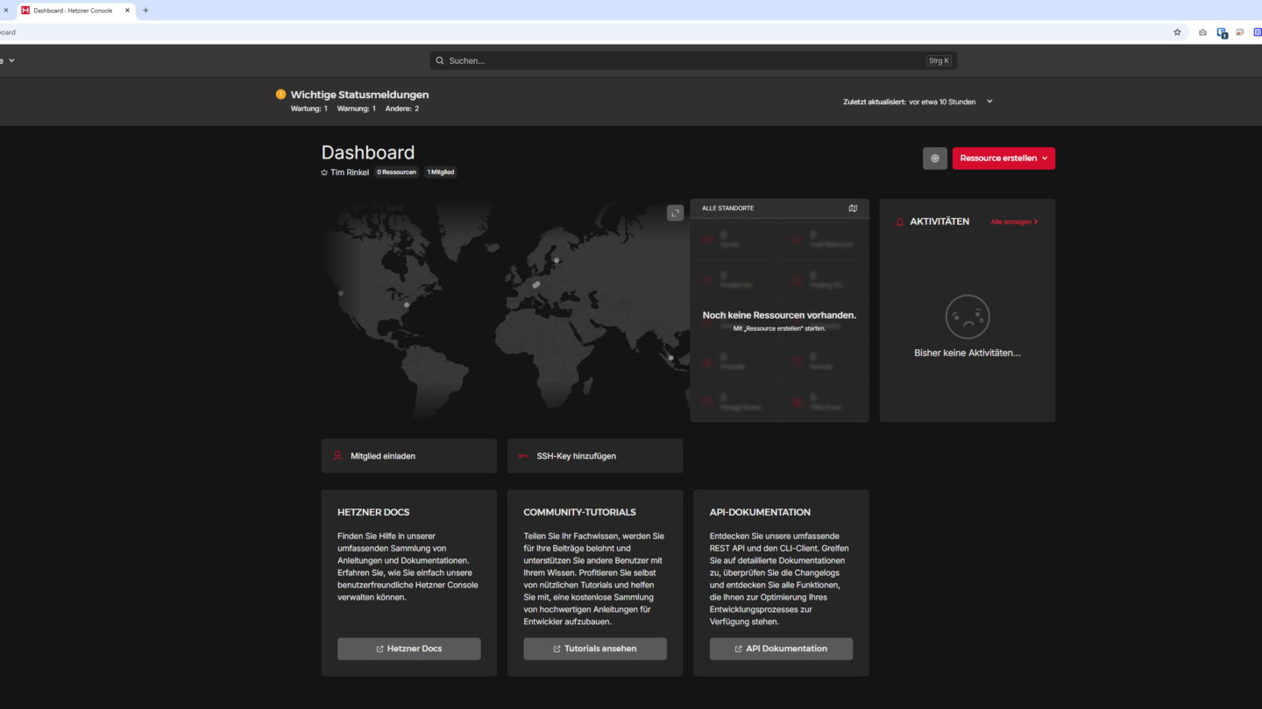The width and height of the screenshot is (1262, 709).
Task: Click the Tutorials ansehen button
Action: click(595, 649)
